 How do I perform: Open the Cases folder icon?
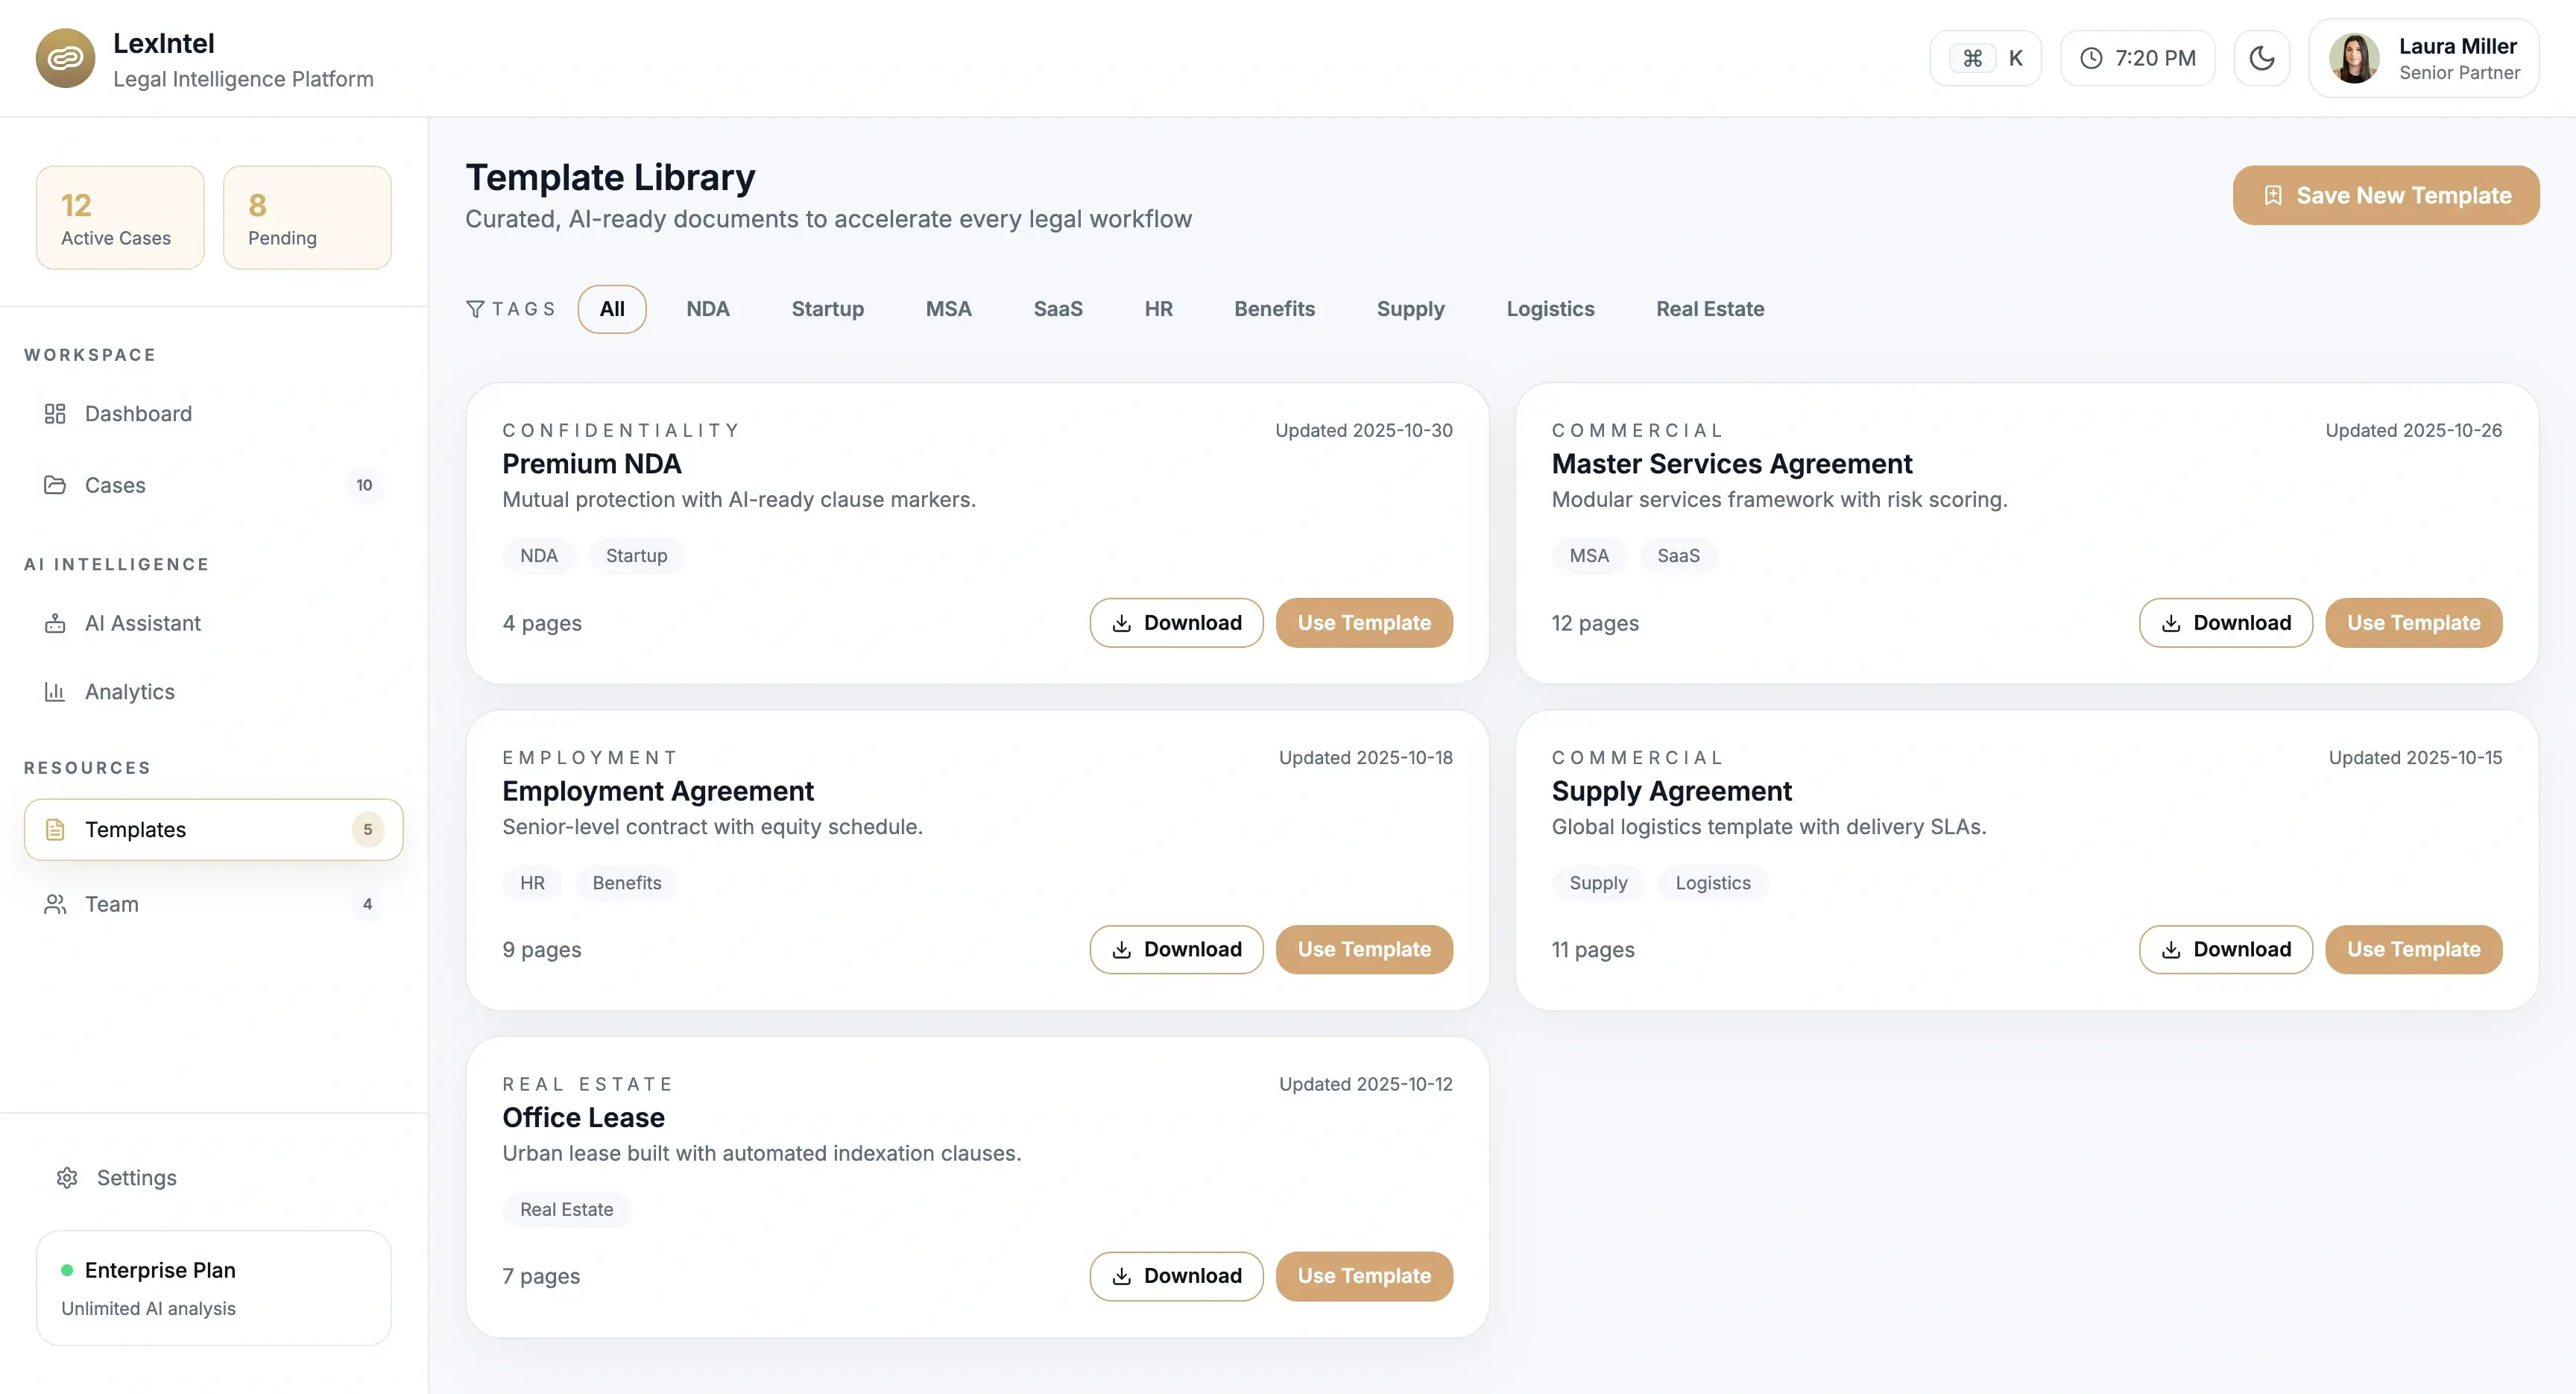(x=56, y=485)
